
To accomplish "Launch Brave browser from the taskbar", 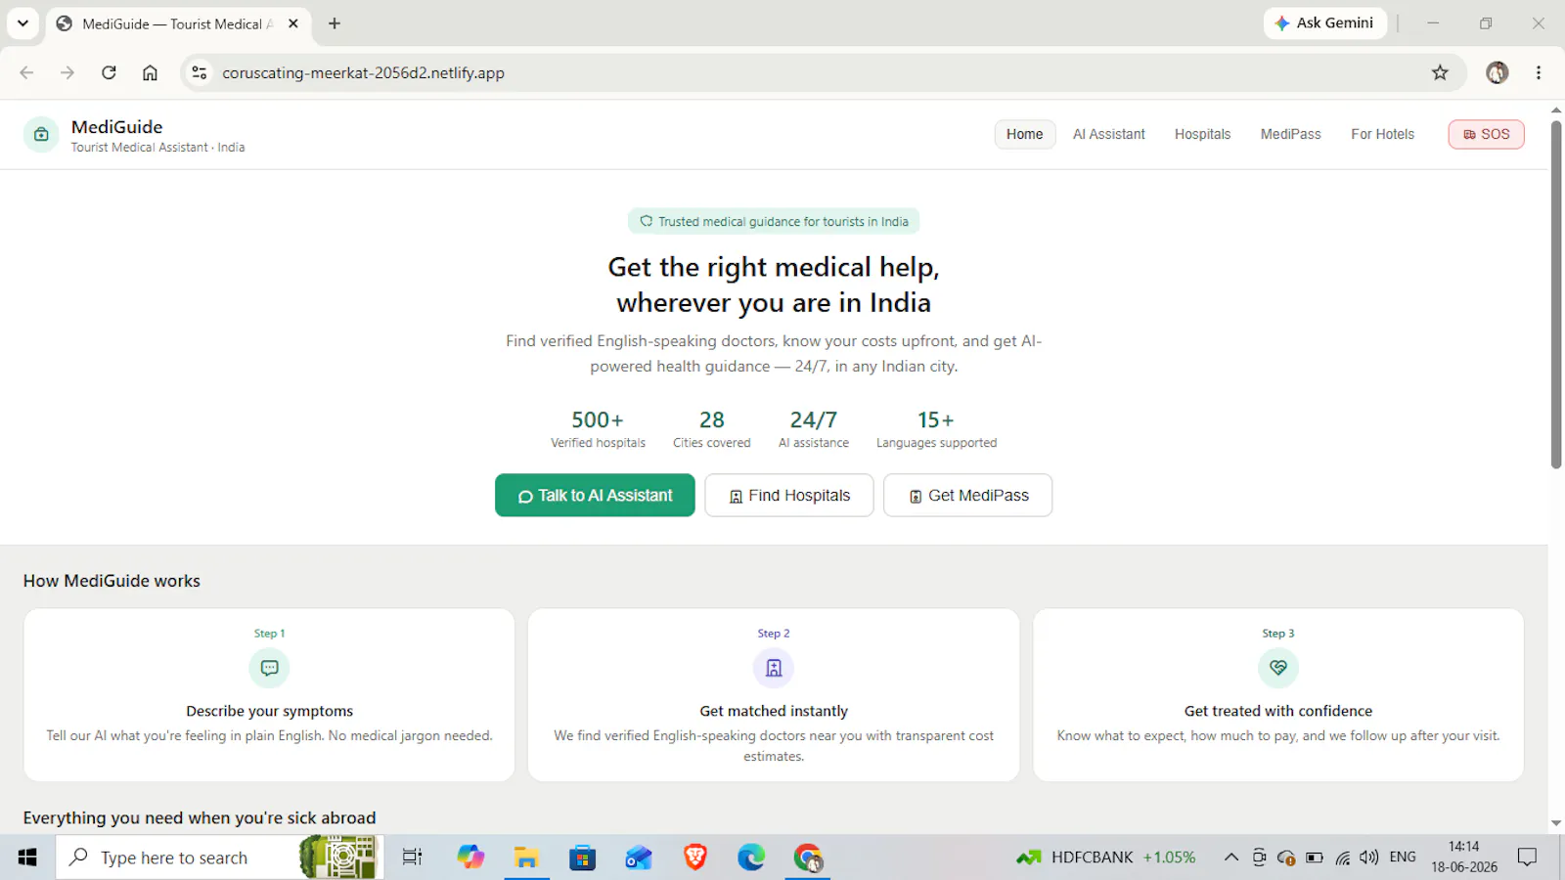I will (695, 858).
